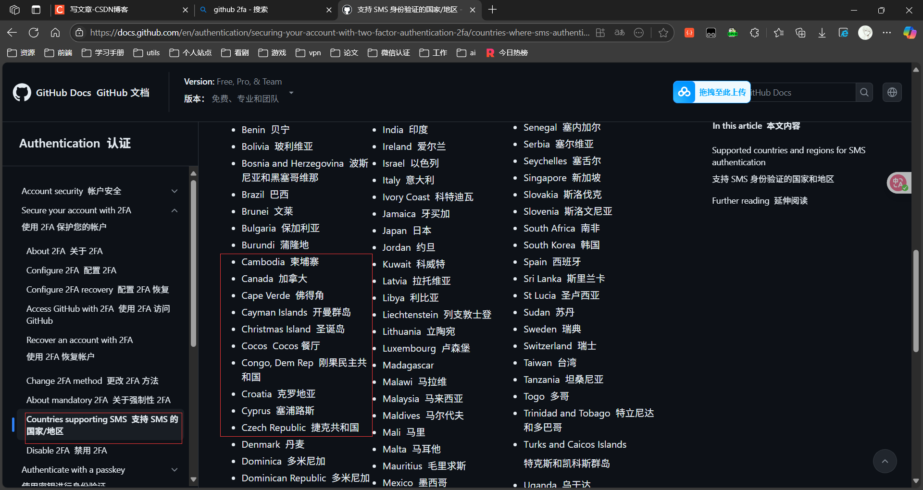Click the sidebar vertical scrollbar thumb
Screen dimensions: 923x490
pyautogui.click(x=193, y=263)
